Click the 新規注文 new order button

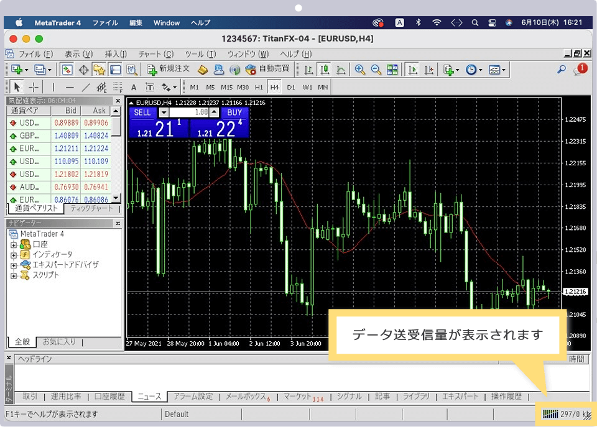(x=168, y=69)
